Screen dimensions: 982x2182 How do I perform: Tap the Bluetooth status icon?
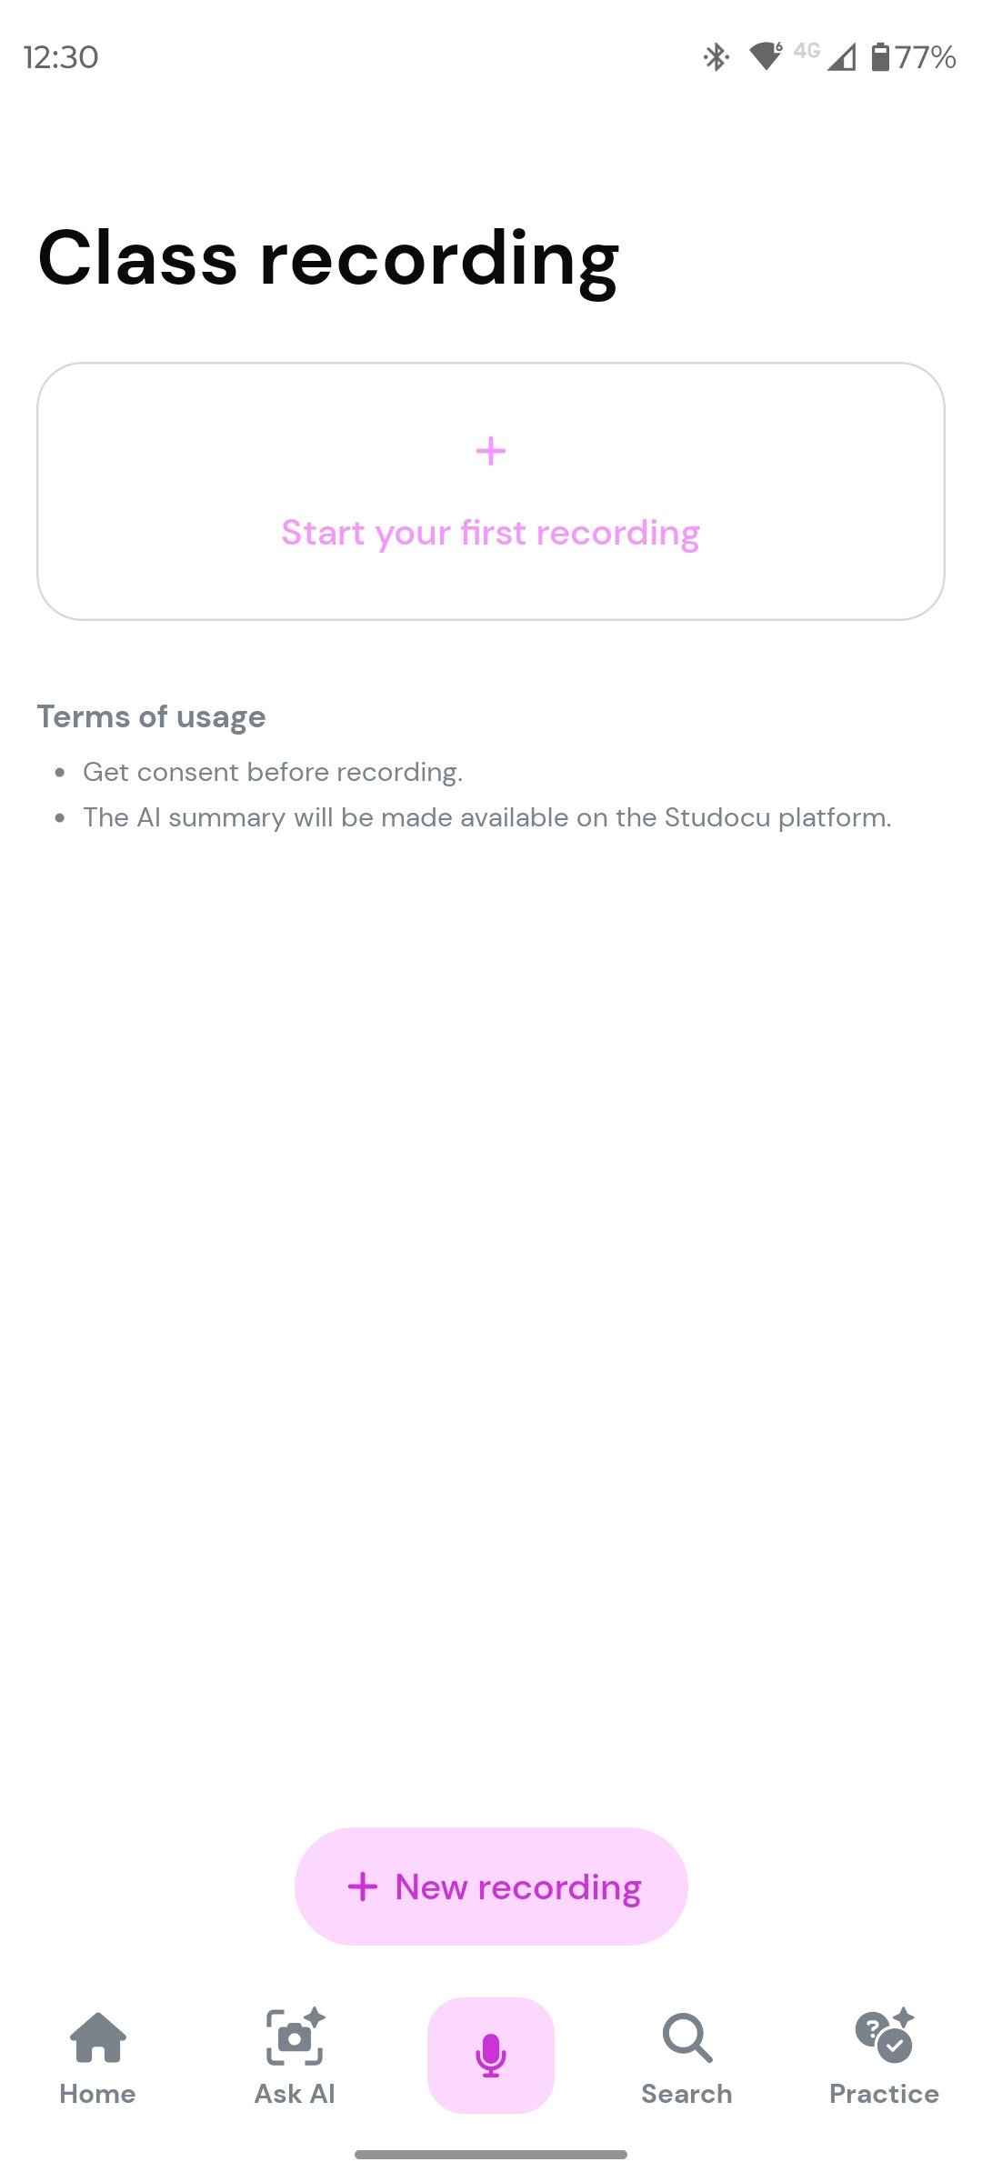tap(716, 57)
